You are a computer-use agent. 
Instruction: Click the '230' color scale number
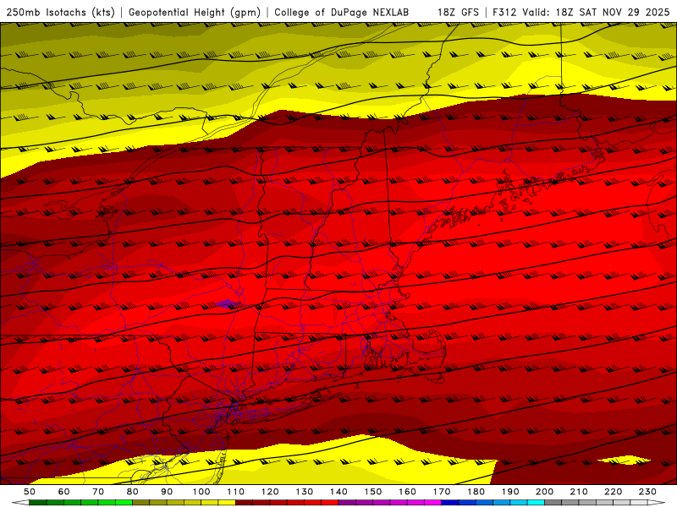tap(647, 492)
